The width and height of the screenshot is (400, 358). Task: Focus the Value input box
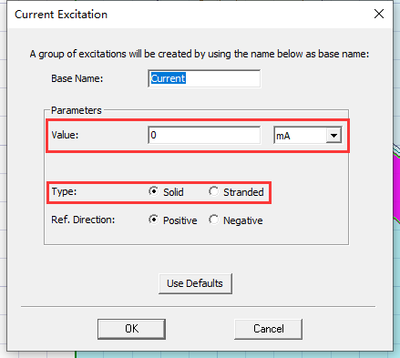click(204, 135)
